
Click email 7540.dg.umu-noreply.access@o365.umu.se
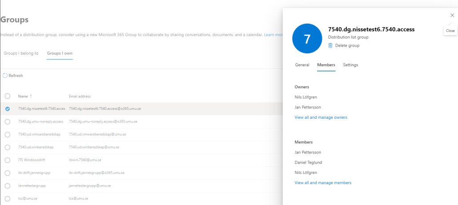coord(103,121)
